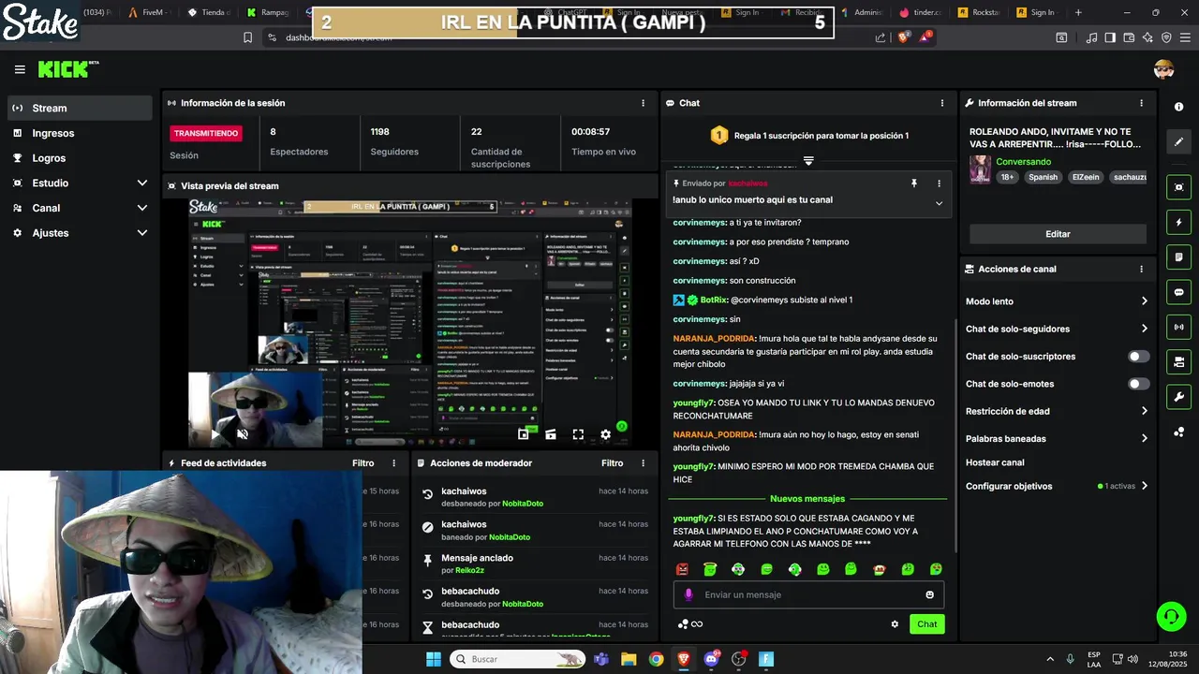Toggle Chat de solo-emotes switch
The height and width of the screenshot is (674, 1199).
point(1139,384)
